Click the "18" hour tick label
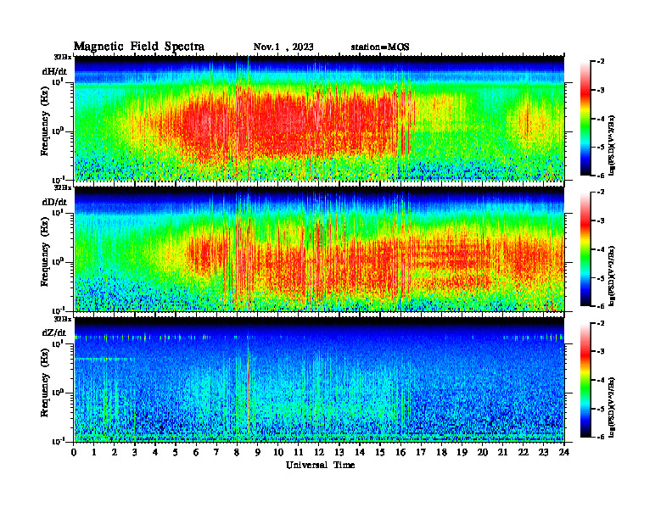This screenshot has height=519, width=672. (441, 452)
